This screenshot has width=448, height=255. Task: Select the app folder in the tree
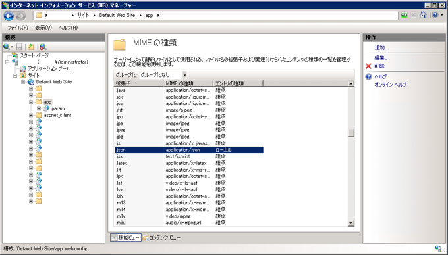[47, 102]
